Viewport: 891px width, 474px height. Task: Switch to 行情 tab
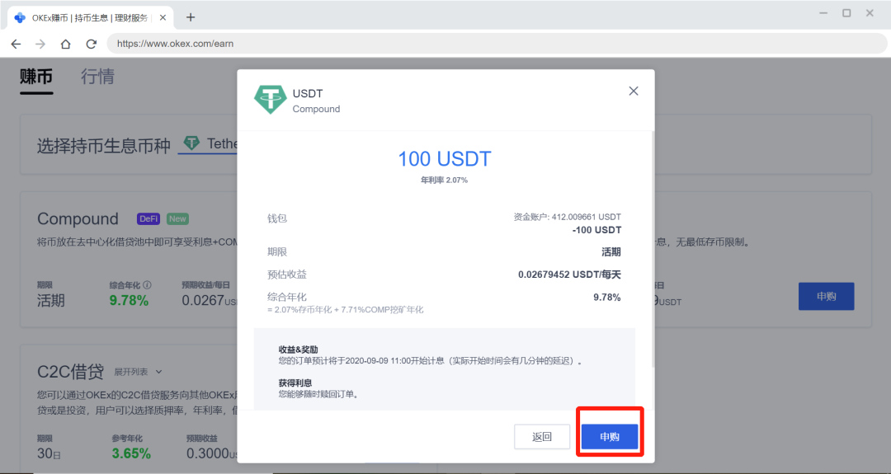tap(97, 77)
